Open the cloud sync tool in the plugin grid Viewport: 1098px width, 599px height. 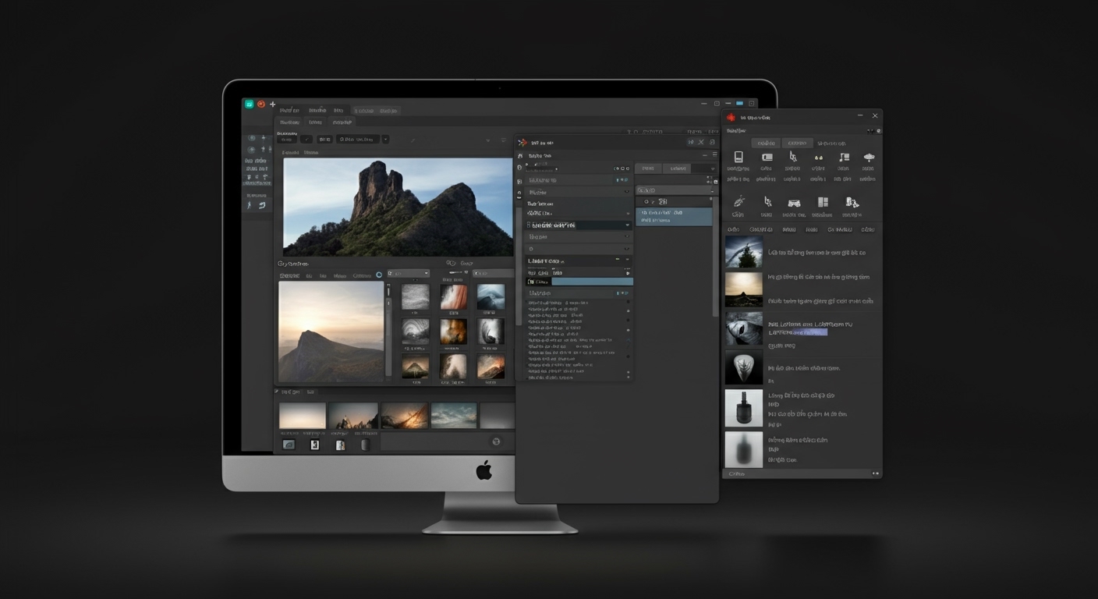pos(869,158)
